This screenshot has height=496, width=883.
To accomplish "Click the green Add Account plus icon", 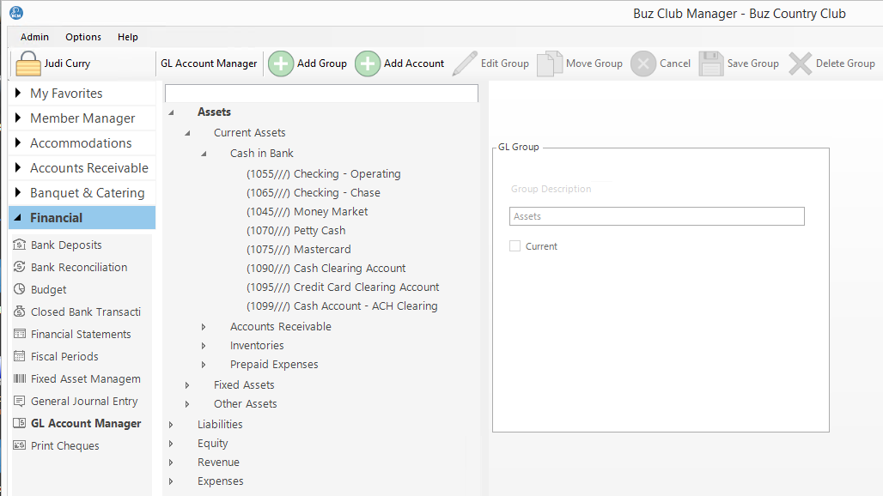I will pyautogui.click(x=368, y=64).
